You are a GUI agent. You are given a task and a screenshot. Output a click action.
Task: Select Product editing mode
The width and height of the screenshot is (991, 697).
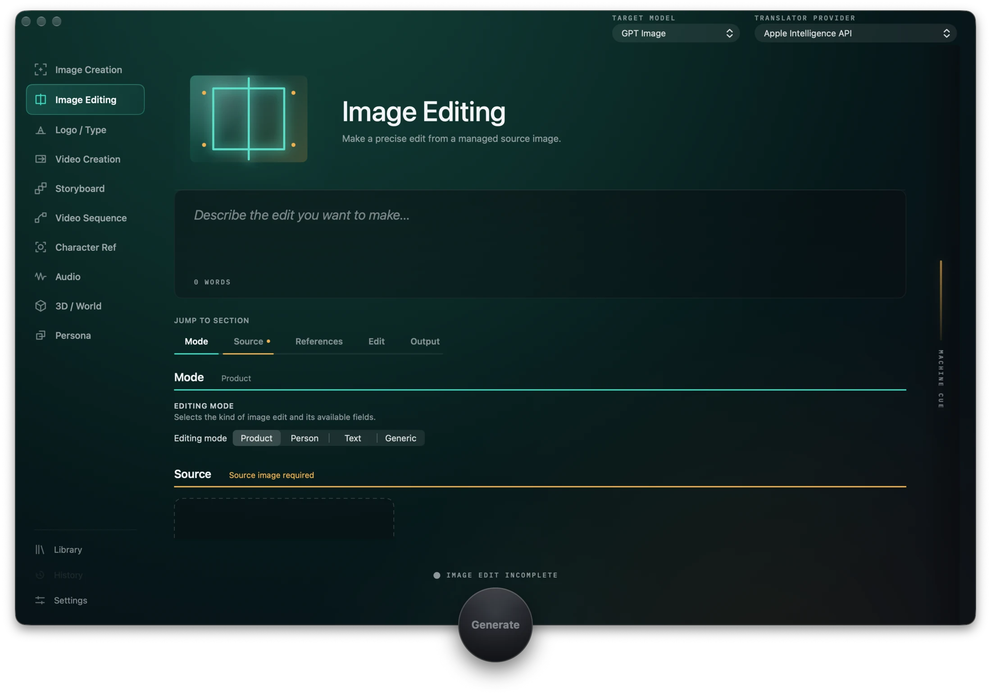tap(256, 438)
